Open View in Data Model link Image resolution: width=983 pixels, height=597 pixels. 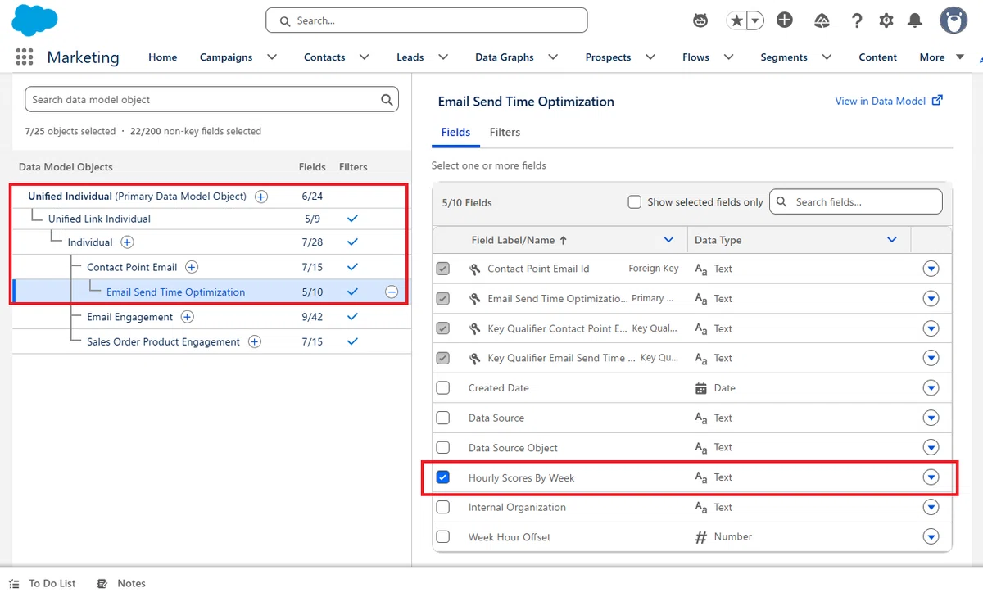pos(889,101)
